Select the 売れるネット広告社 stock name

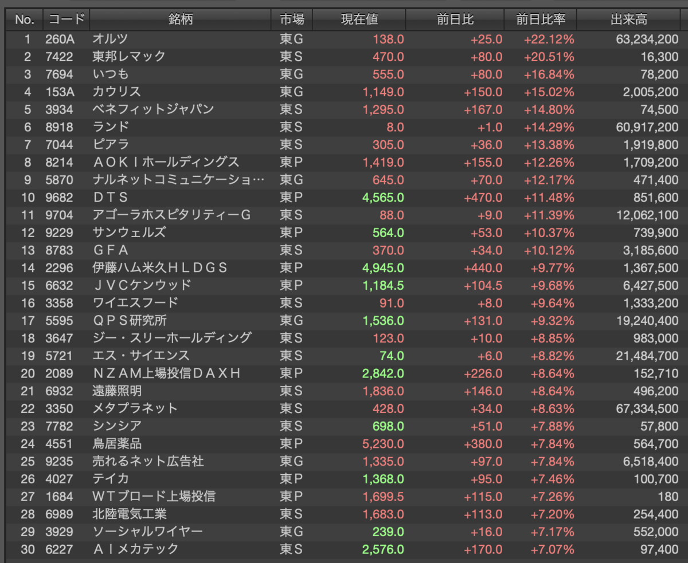[148, 461]
